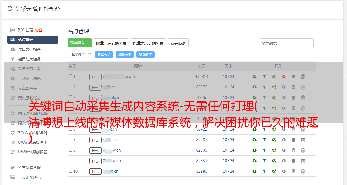Click grey filter icon in row 3

pyautogui.click(x=264, y=98)
